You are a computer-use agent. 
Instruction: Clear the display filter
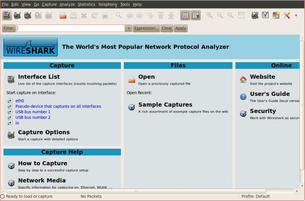click(x=167, y=28)
